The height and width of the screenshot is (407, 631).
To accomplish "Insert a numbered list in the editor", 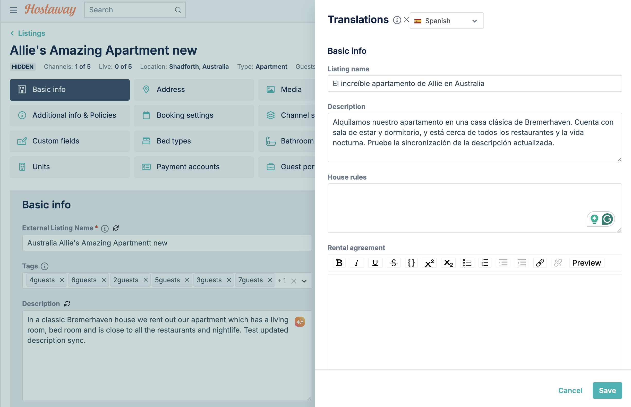I will [x=485, y=263].
